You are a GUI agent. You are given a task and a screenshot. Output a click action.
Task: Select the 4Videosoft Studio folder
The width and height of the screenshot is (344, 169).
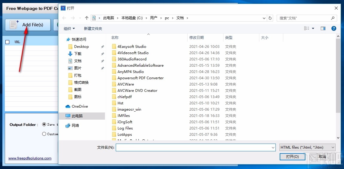[x=133, y=53]
